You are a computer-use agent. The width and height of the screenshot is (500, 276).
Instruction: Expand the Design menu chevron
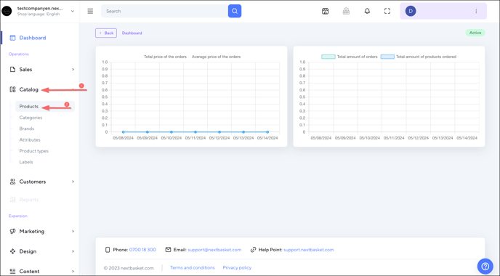73,251
